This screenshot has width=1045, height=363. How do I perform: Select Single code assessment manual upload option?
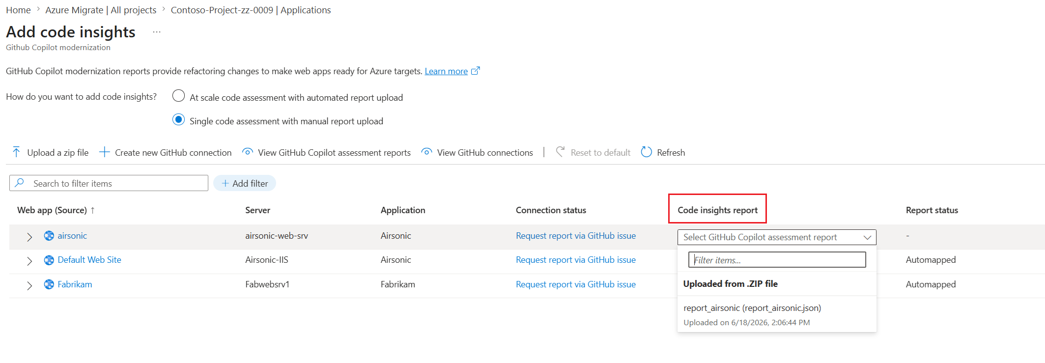[179, 119]
